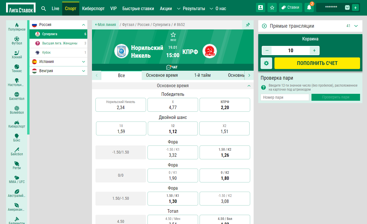The width and height of the screenshot is (367, 224).
Task: Open the Результаты dropdown menu
Action: point(191,8)
